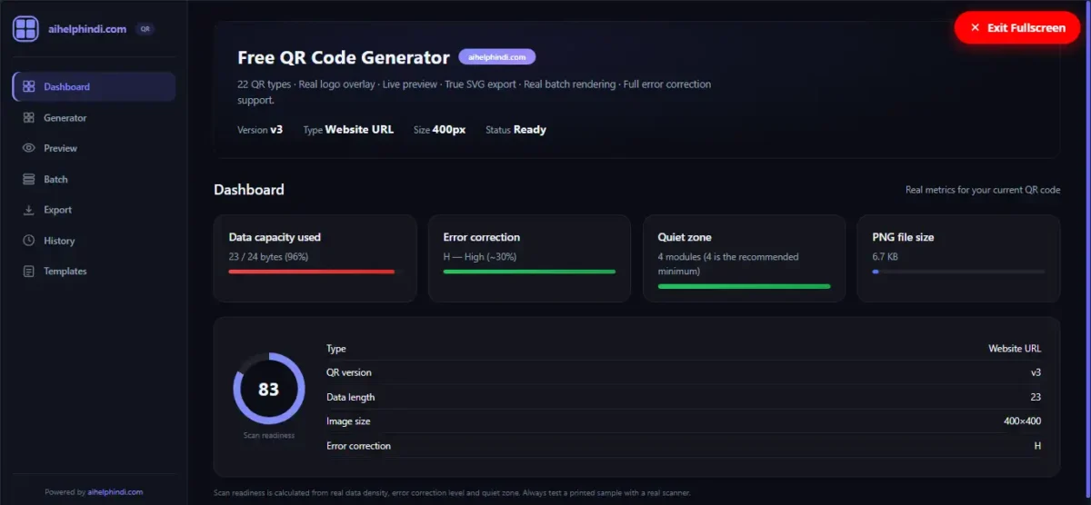Viewport: 1091px width, 505px height.
Task: Click the Data capacity used card title
Action: click(275, 237)
